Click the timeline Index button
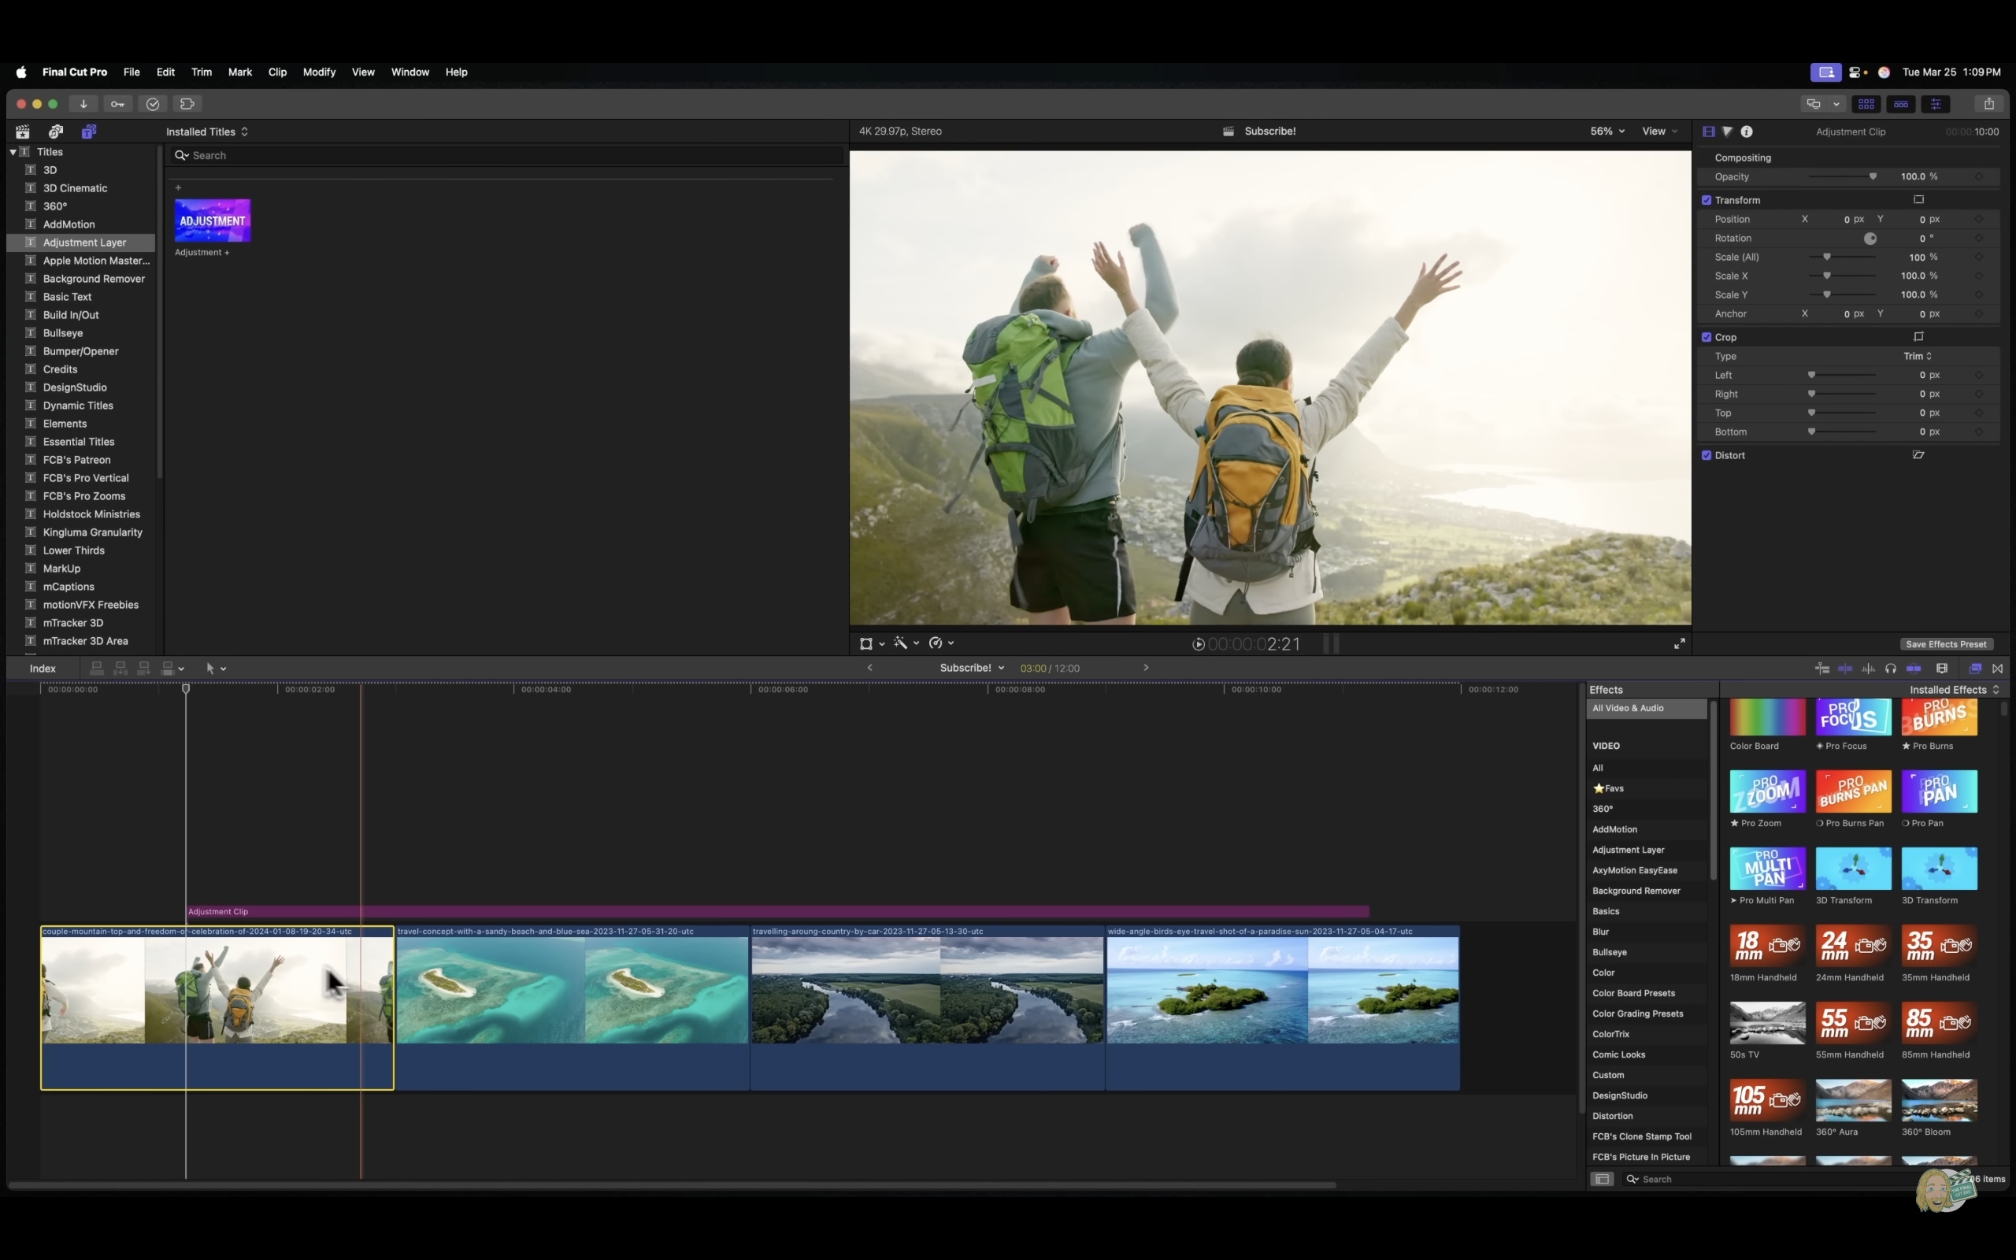 pyautogui.click(x=43, y=669)
